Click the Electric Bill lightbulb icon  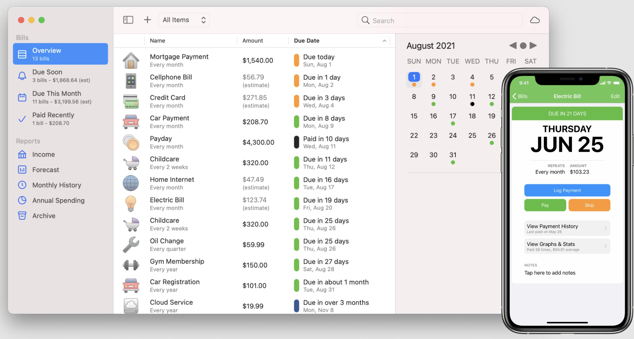click(131, 204)
